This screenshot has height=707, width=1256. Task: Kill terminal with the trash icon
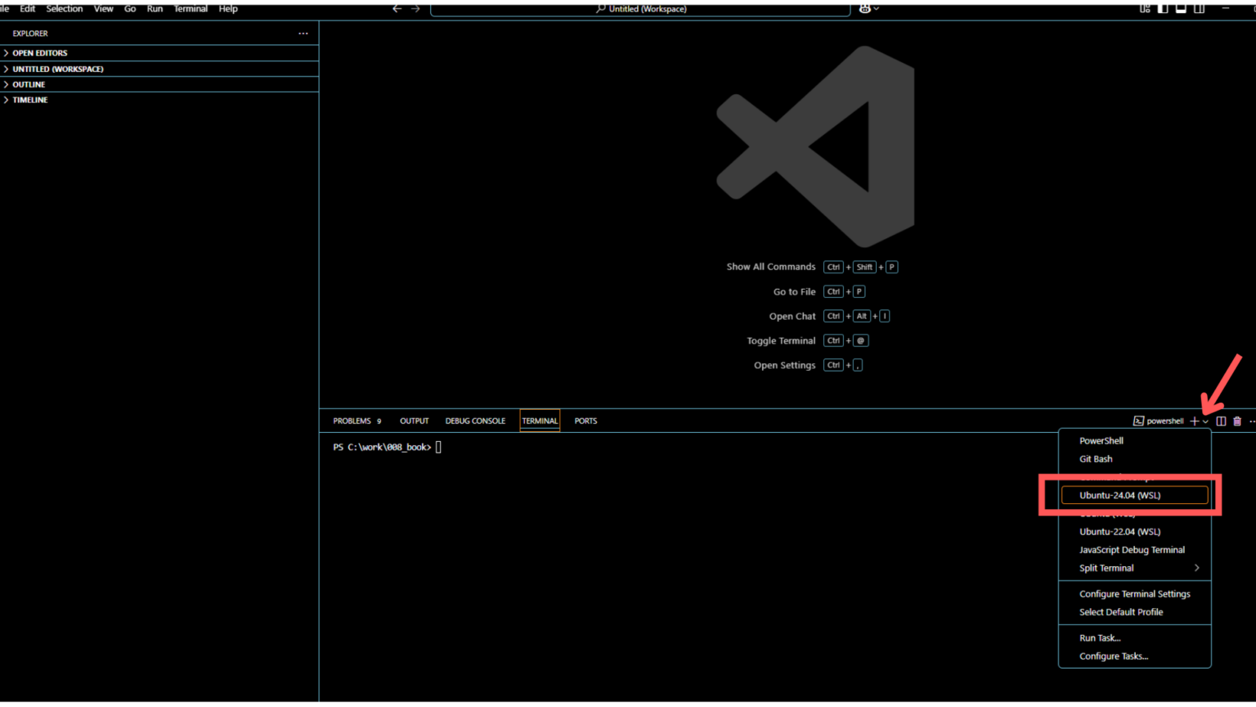click(1237, 421)
